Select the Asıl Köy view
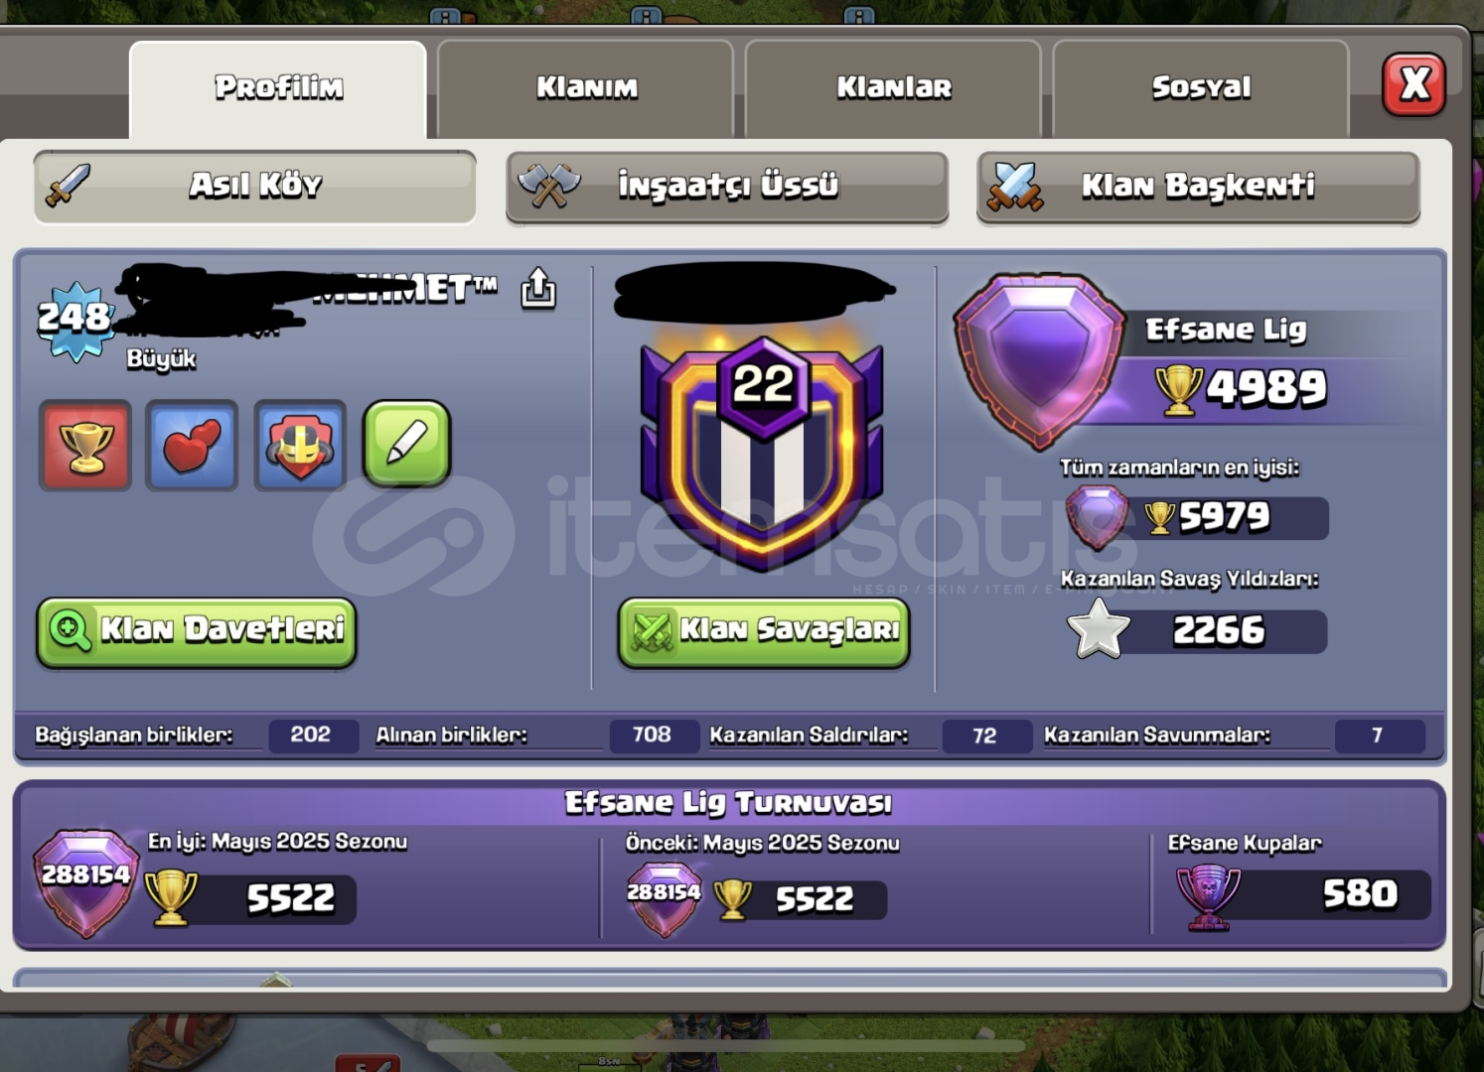This screenshot has width=1484, height=1072. [255, 187]
